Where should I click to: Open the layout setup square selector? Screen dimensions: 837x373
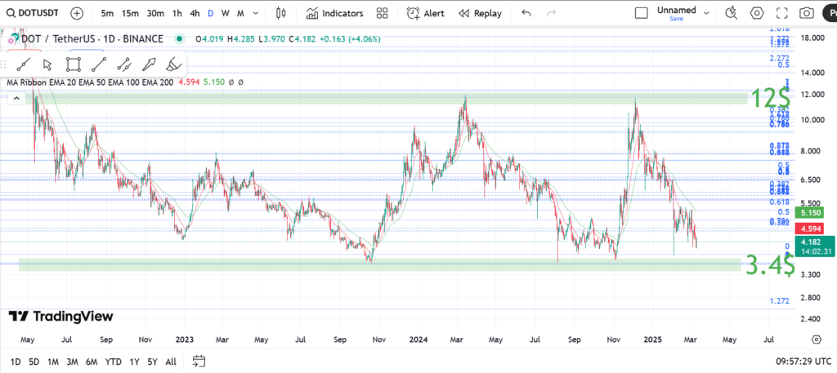642,13
